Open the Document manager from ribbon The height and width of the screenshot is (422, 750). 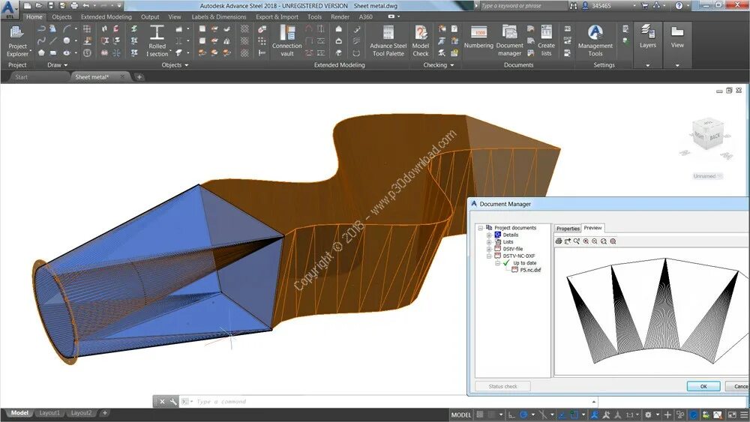(509, 40)
